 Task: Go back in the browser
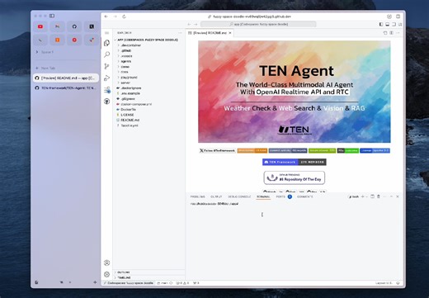click(106, 17)
